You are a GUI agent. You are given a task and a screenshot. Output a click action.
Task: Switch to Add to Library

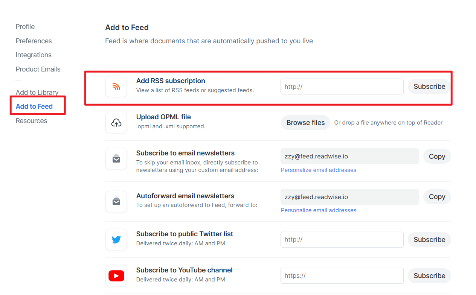pos(37,93)
